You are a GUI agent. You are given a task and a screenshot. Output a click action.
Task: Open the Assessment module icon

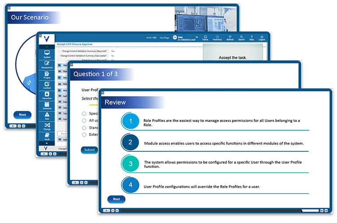coord(47,64)
